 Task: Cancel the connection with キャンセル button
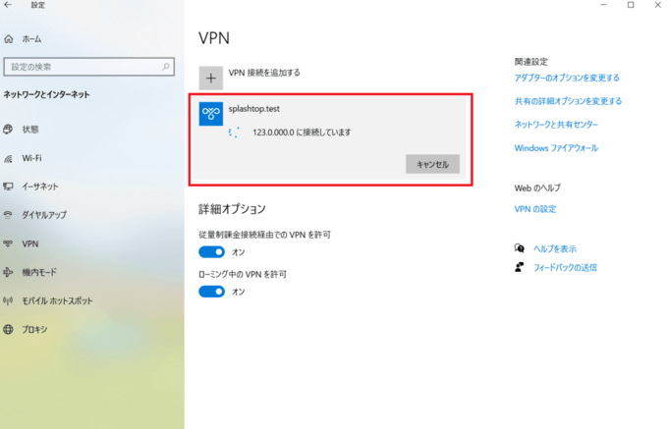pyautogui.click(x=432, y=164)
